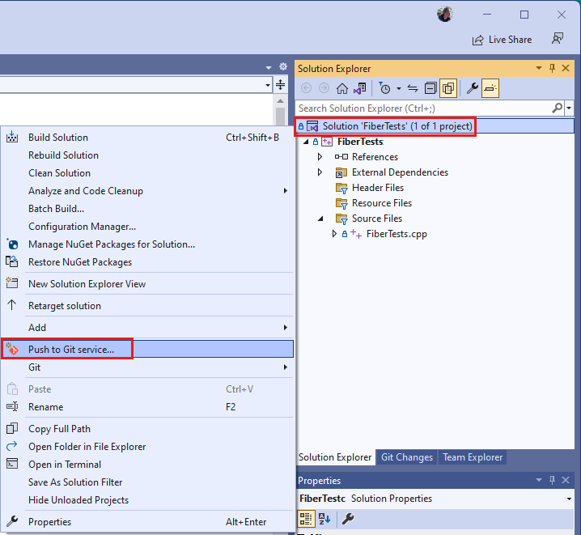Choose Retarget solution
This screenshot has width=581, height=535.
click(x=147, y=306)
